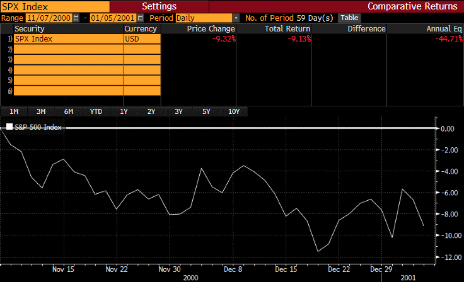Screen dimensions: 464x282
Task: Select the YTD range button
Action: tap(96, 111)
